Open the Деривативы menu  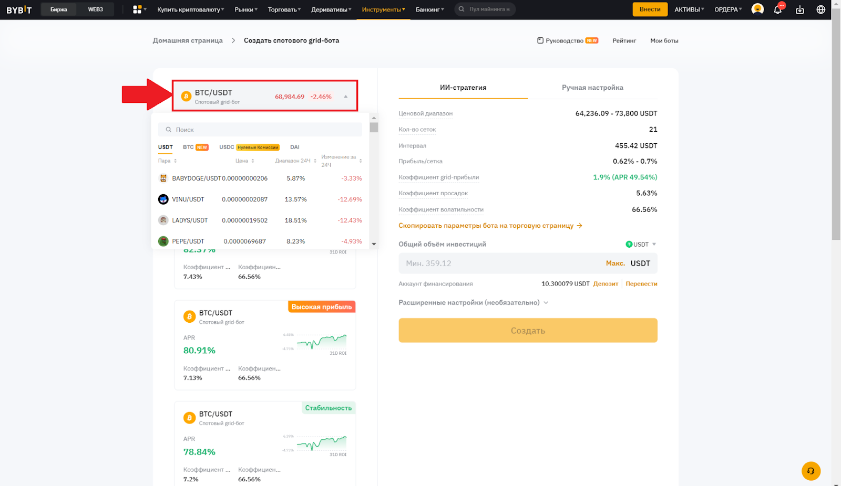click(331, 9)
